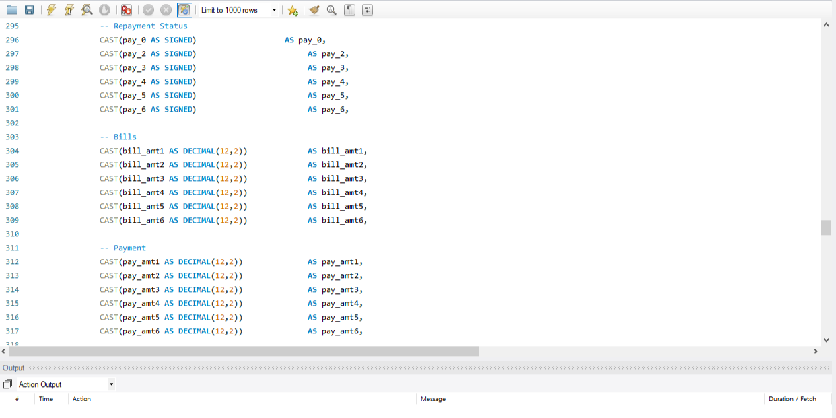Click the vertical scrollbar thumb
836x418 pixels.
[826, 227]
